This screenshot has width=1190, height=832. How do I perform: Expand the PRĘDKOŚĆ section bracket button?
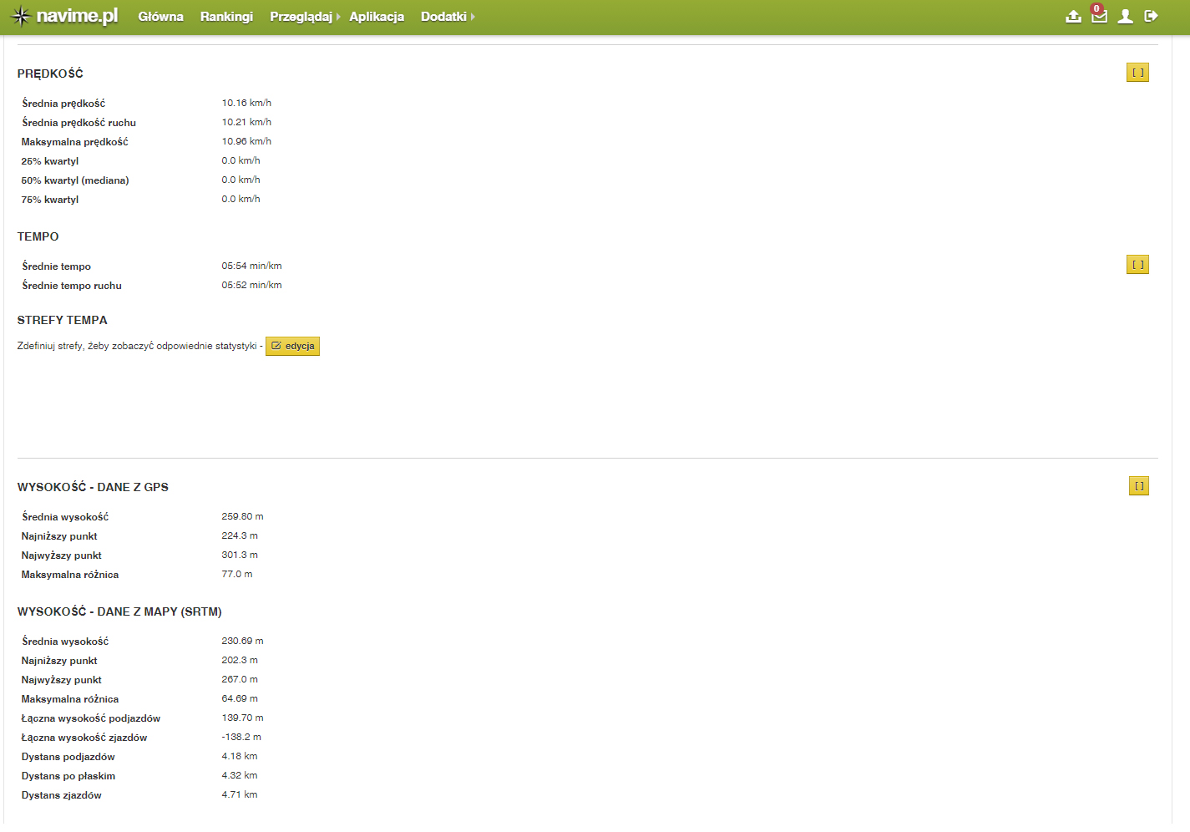[x=1137, y=73]
